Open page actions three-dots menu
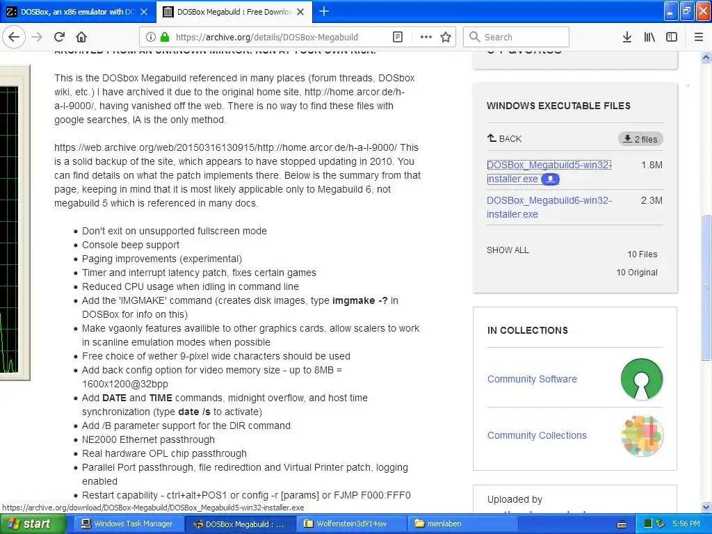 tap(426, 37)
